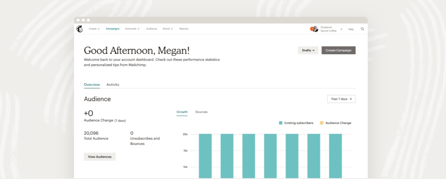446x179 pixels.
Task: Click the Audience Change yellow legend swatch
Action: [322, 123]
